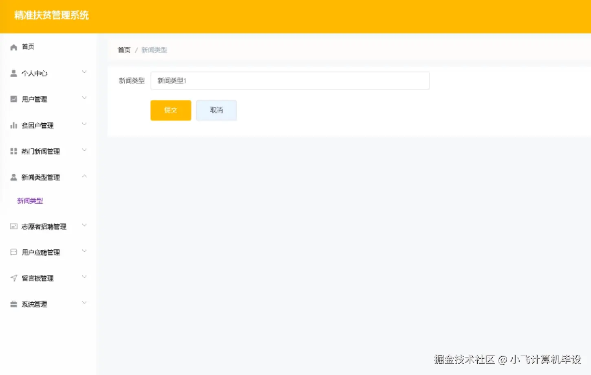Open the 新闻类型管理 menu
This screenshot has width=591, height=375.
point(48,177)
